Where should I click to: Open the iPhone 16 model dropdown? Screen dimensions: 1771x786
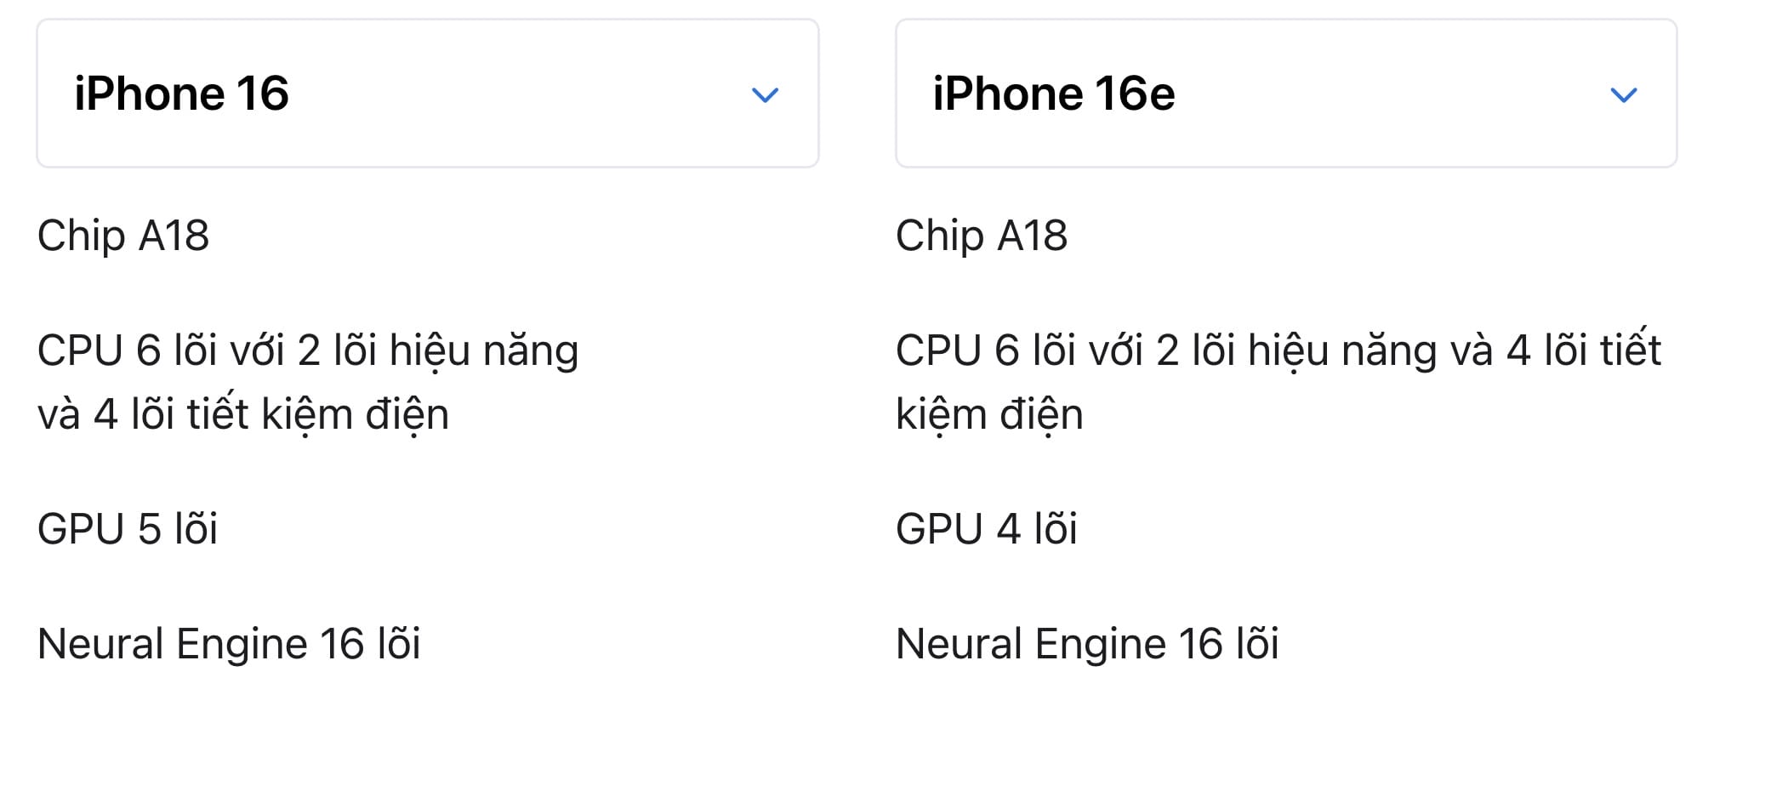[x=427, y=94]
